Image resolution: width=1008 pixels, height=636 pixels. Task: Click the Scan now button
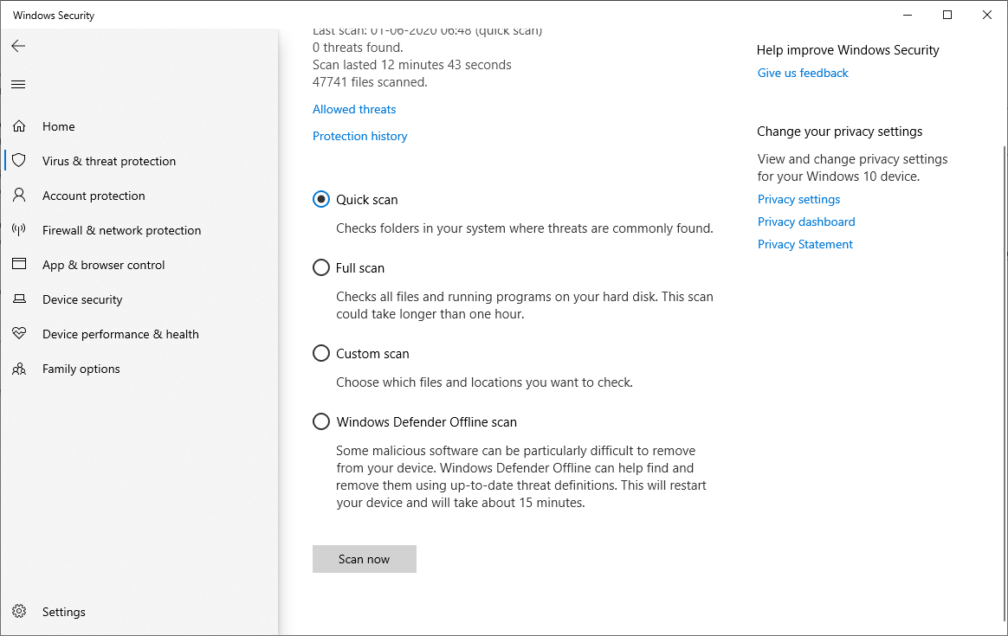coord(365,559)
